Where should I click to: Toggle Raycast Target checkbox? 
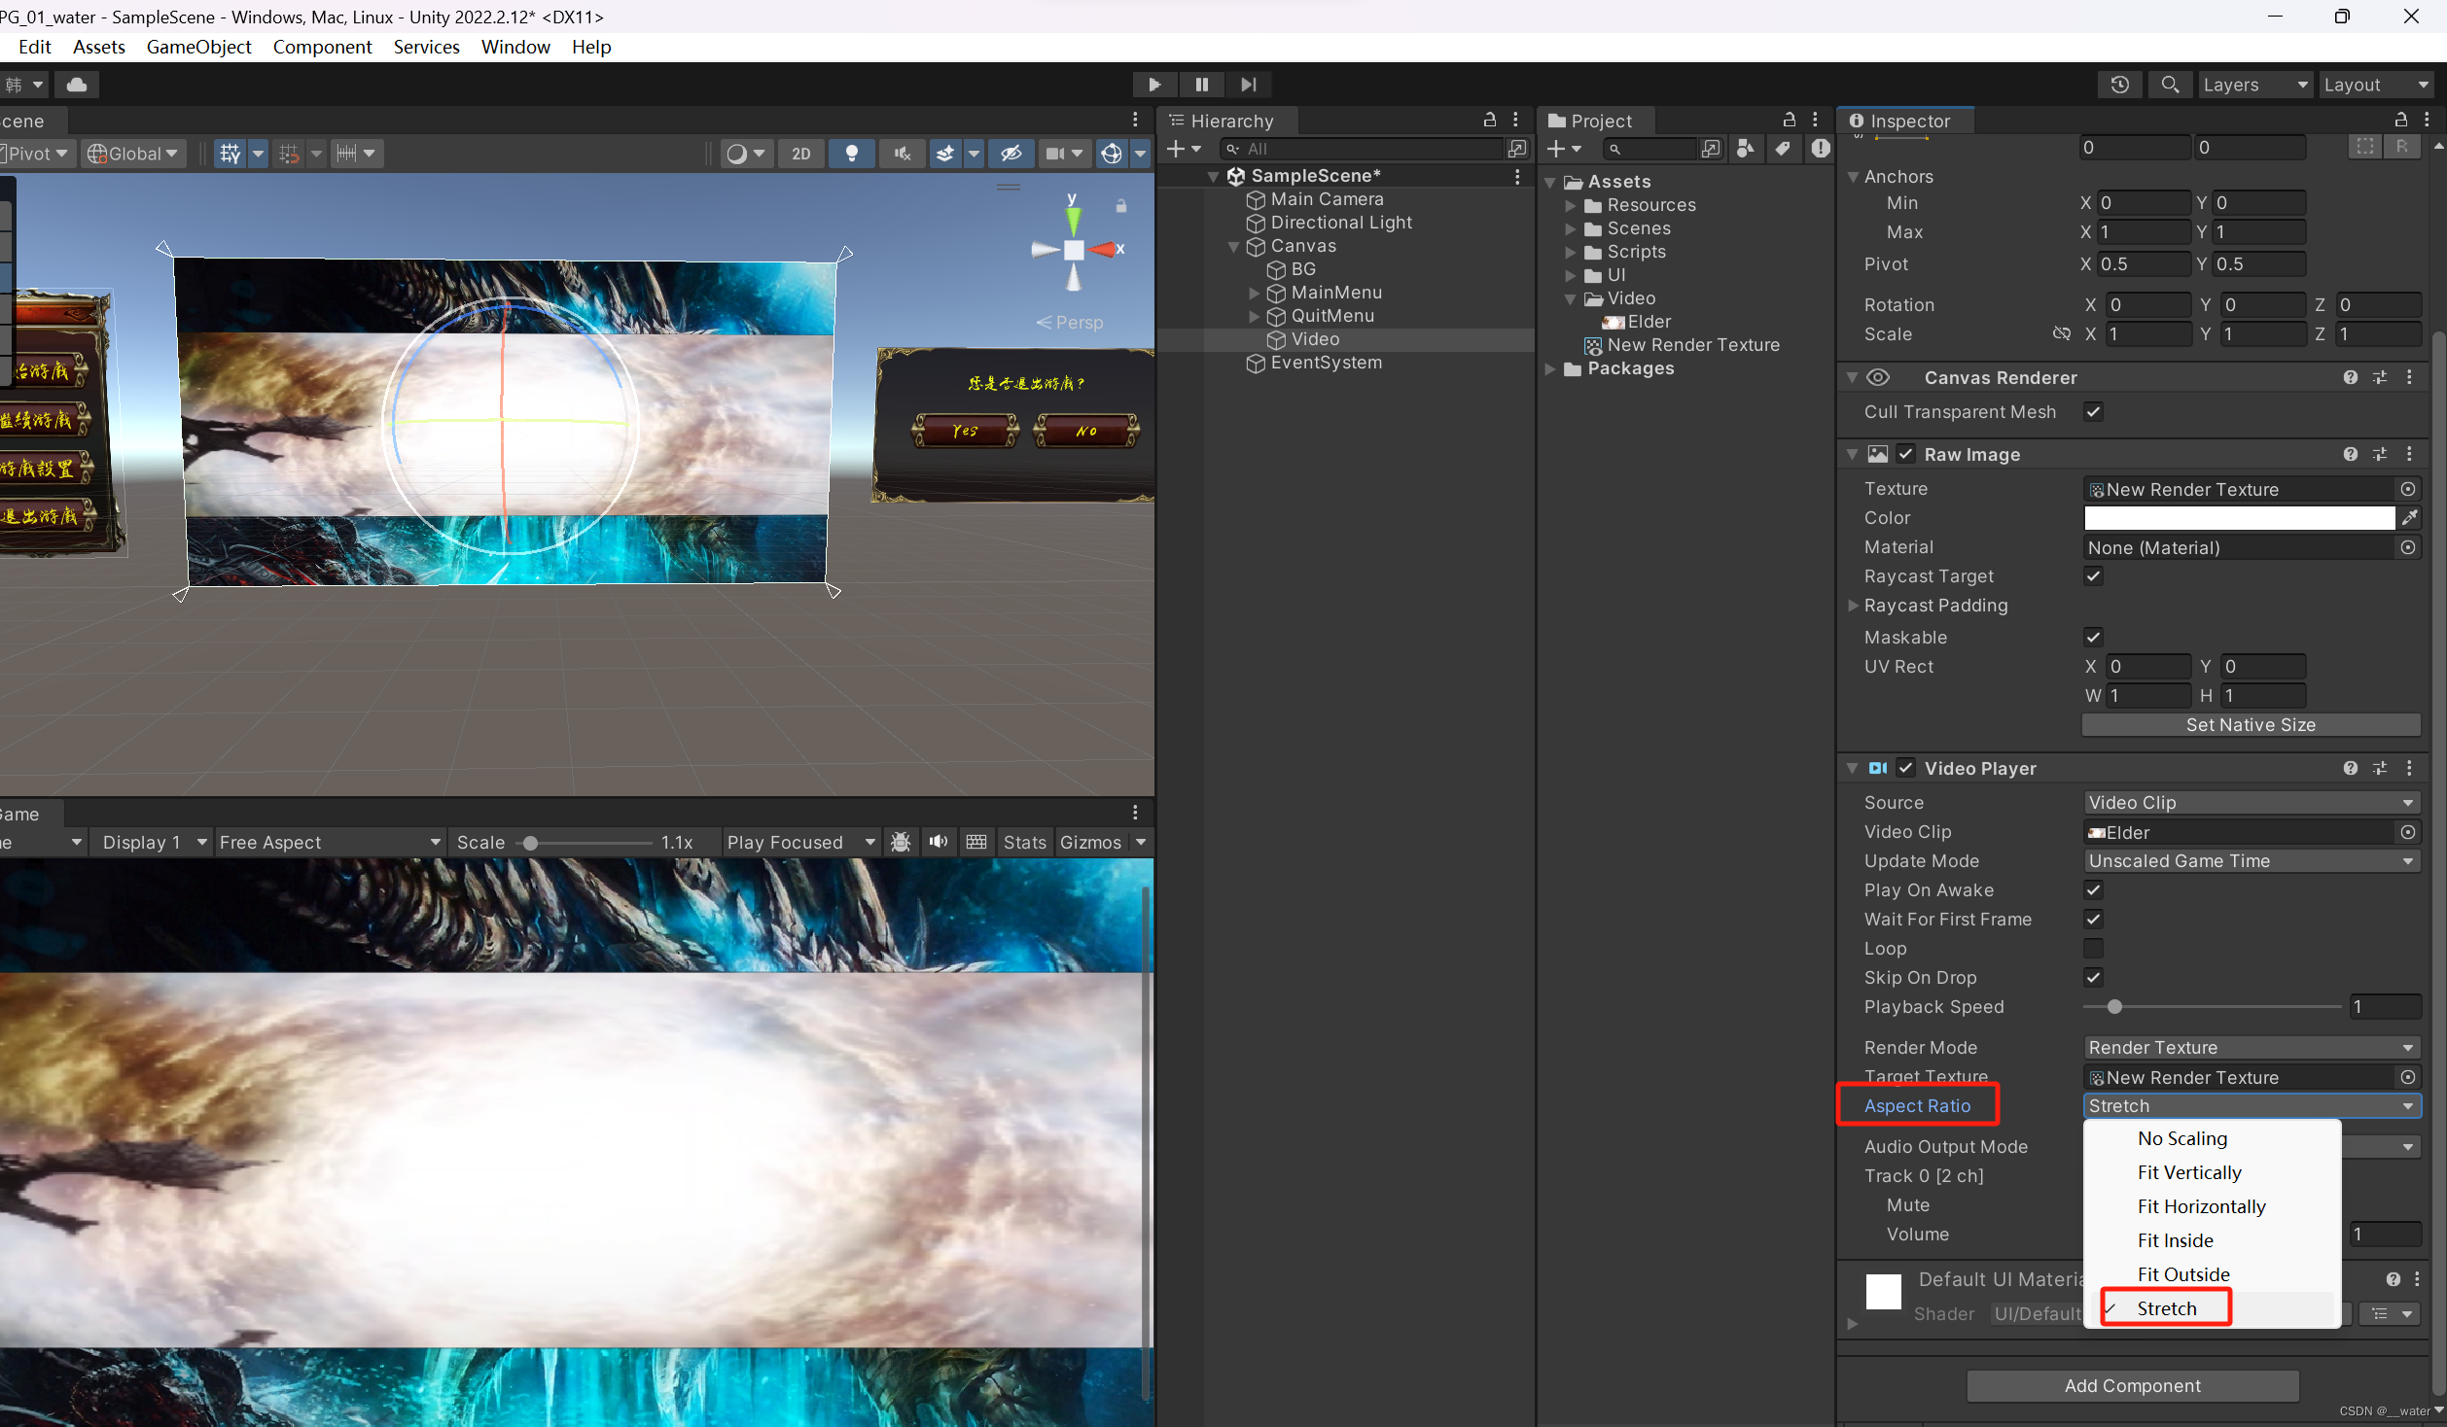click(2094, 576)
